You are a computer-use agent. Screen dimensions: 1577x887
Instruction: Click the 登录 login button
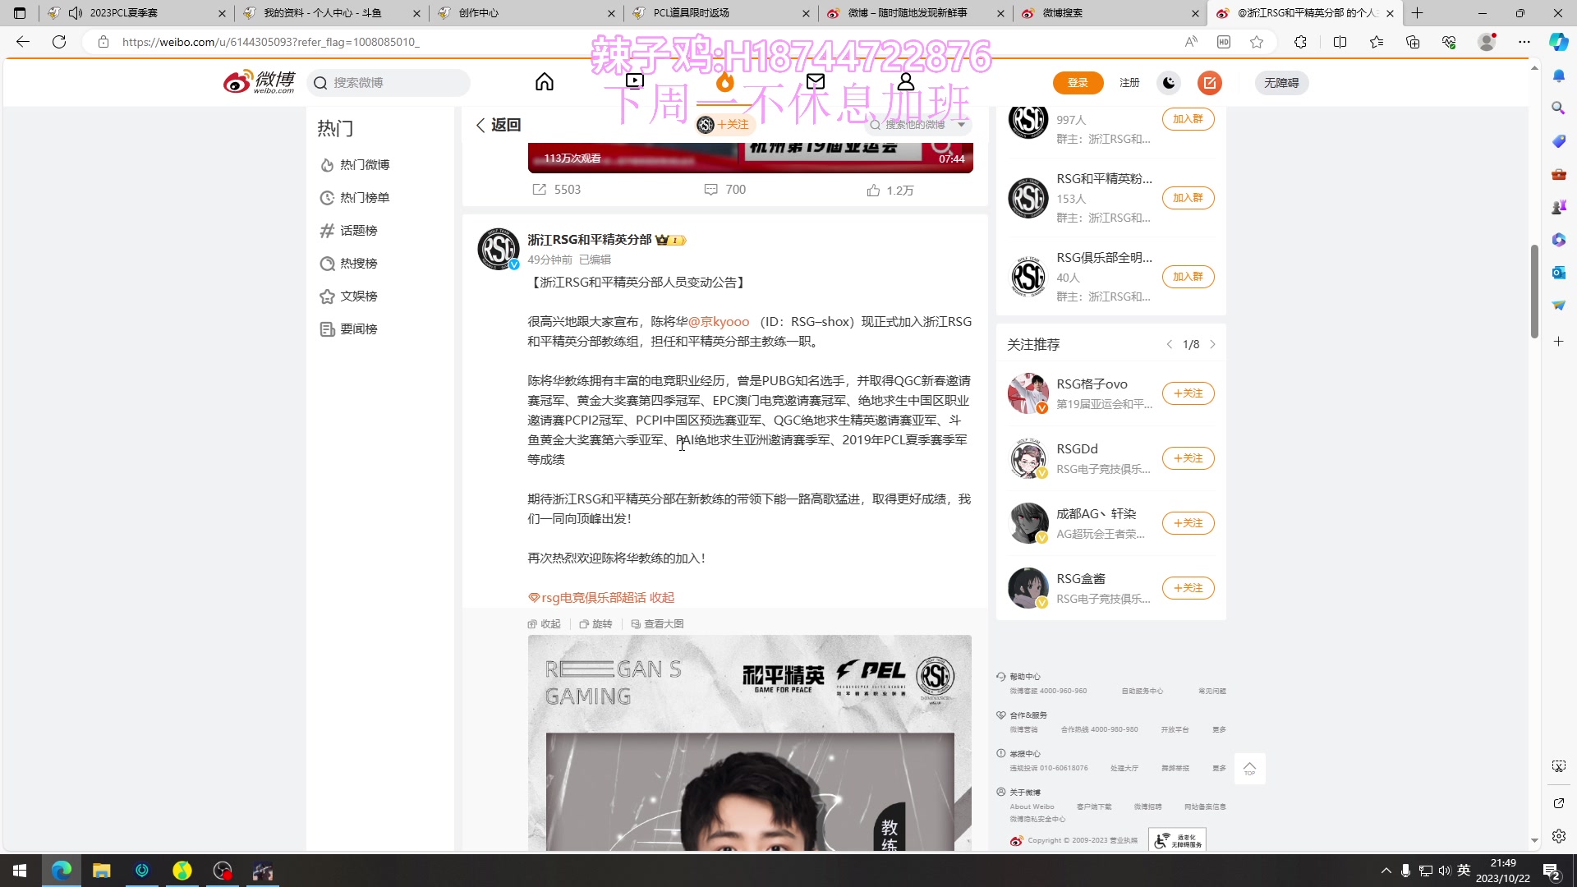1078,82
